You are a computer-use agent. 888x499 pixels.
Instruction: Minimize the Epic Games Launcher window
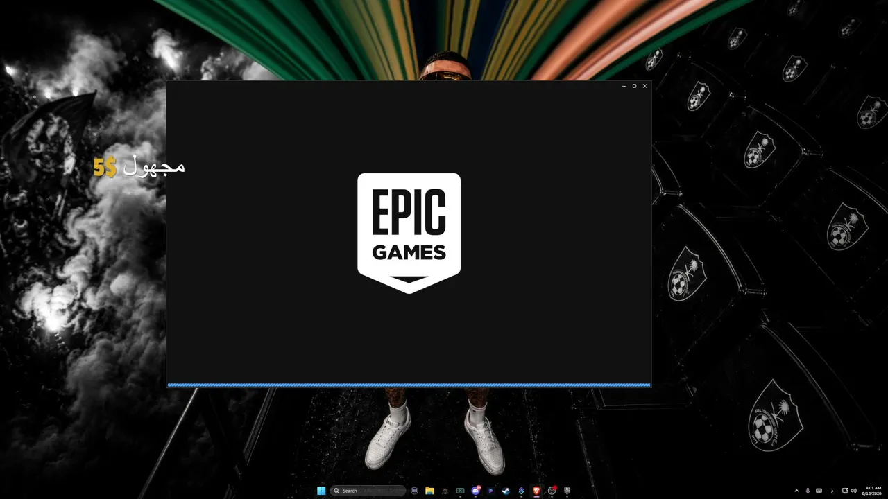point(624,86)
